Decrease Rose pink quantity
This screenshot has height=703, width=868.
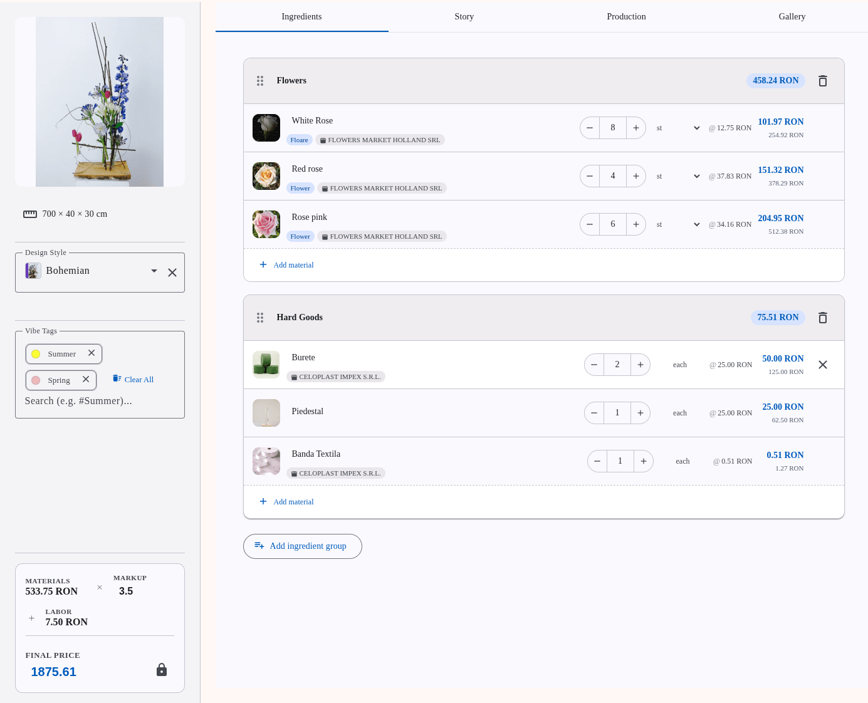click(x=590, y=224)
